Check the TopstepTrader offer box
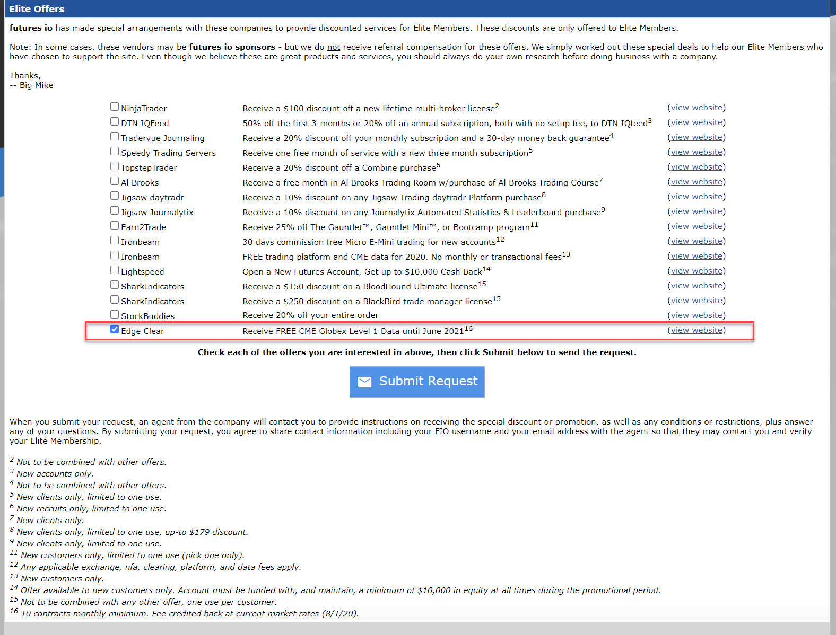 [115, 166]
